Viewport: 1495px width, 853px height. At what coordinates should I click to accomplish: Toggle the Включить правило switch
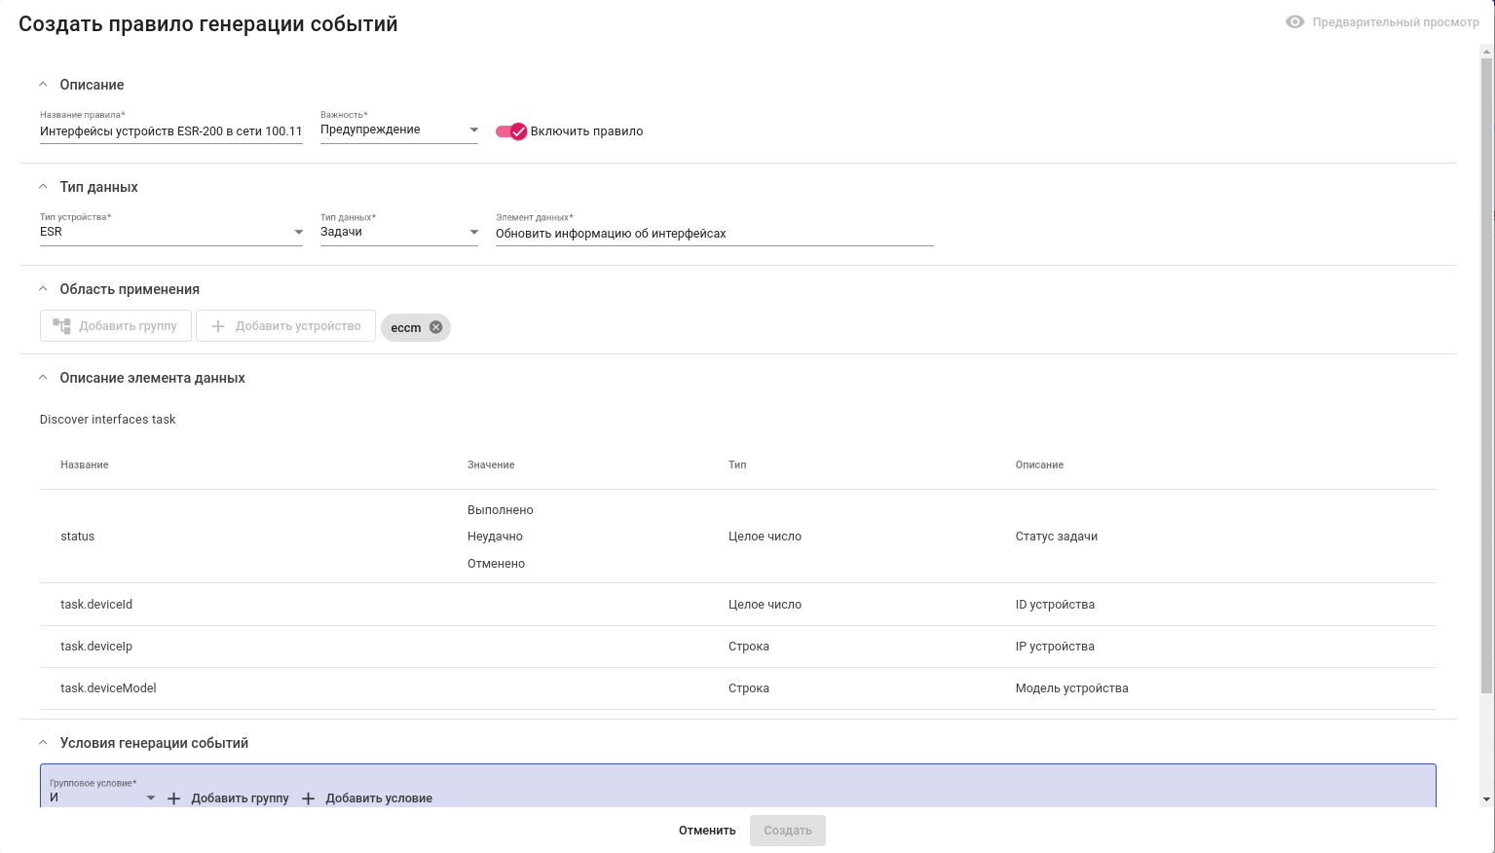(511, 131)
